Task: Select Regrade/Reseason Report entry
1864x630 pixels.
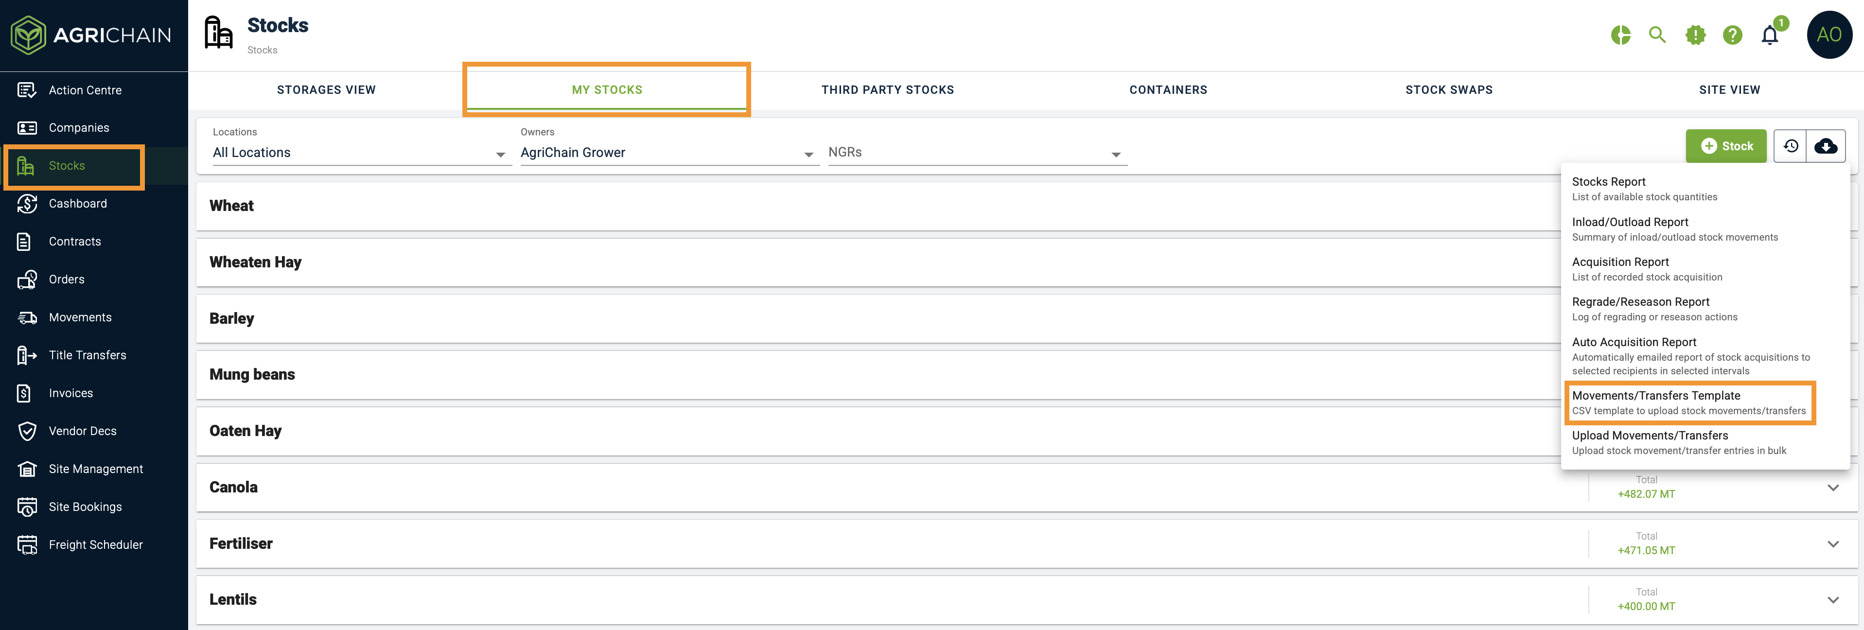Action: coord(1706,309)
